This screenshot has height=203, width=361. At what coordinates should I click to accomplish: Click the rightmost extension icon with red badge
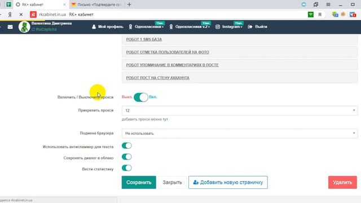click(x=353, y=15)
